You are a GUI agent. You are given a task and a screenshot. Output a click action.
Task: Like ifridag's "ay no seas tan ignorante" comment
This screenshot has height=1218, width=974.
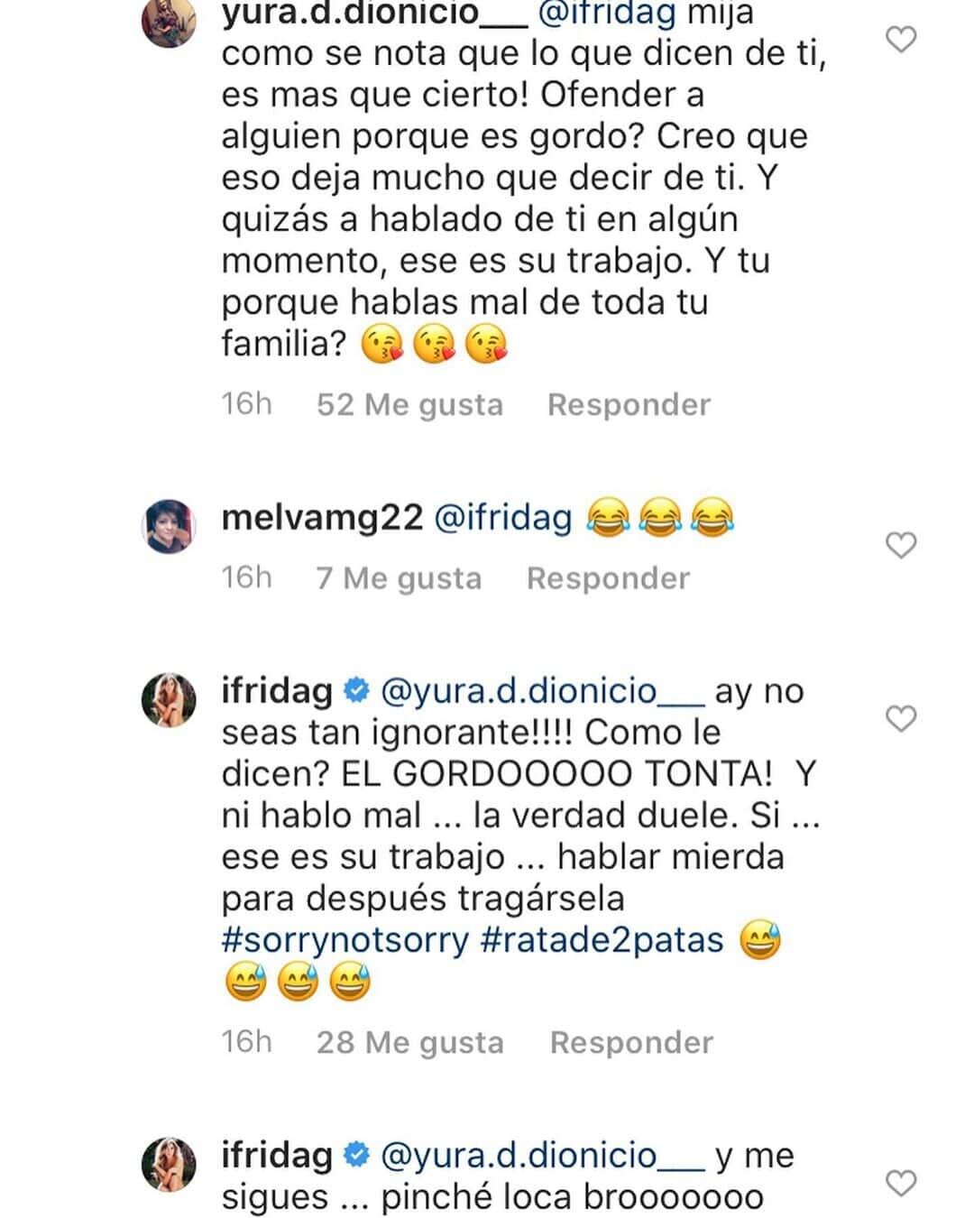click(901, 719)
